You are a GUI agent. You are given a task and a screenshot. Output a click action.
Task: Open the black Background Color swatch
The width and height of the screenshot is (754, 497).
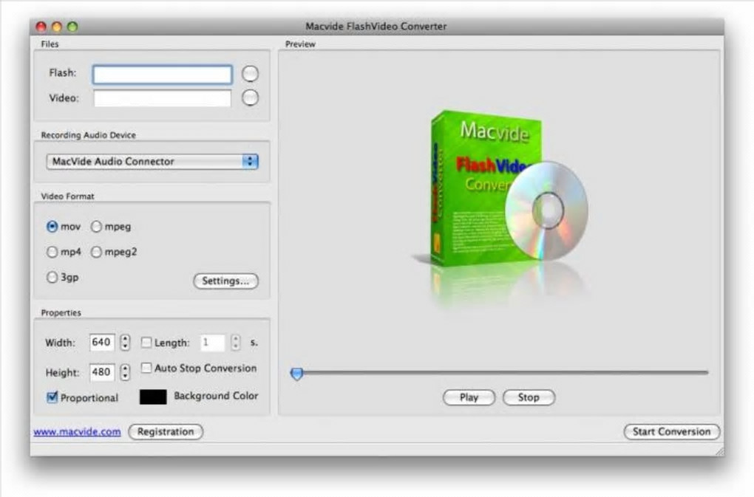coord(153,397)
